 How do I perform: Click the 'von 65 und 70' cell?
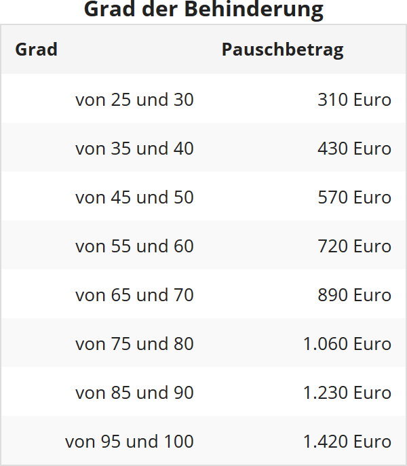click(134, 295)
